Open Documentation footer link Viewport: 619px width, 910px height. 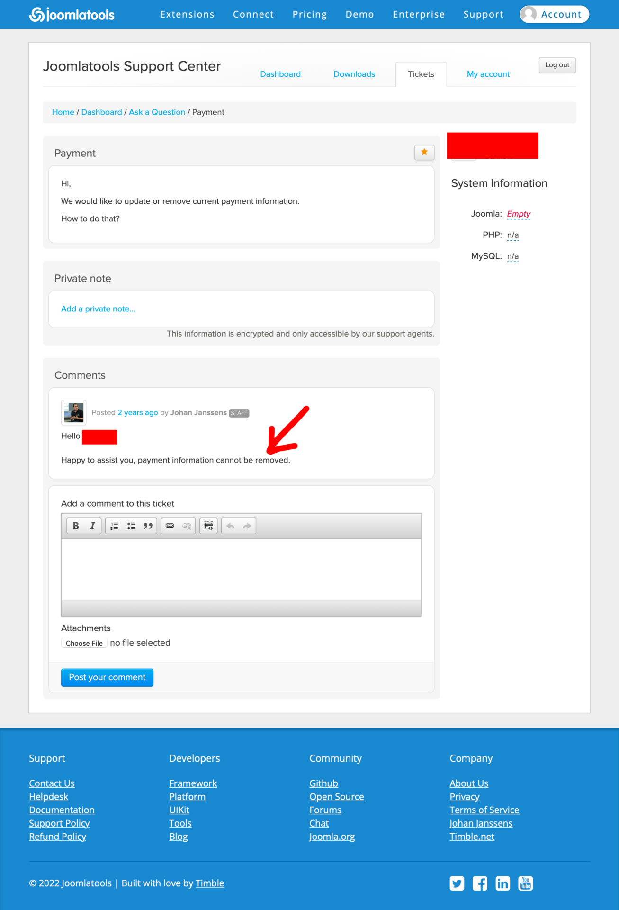pyautogui.click(x=62, y=810)
